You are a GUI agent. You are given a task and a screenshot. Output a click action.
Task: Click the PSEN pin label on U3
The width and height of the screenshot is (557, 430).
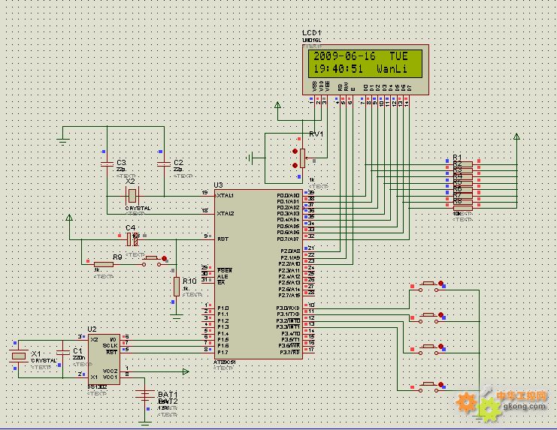[225, 270]
